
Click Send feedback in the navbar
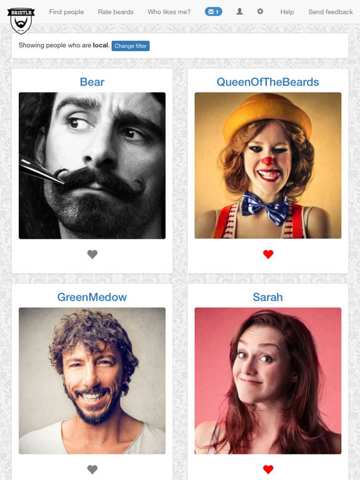[331, 12]
